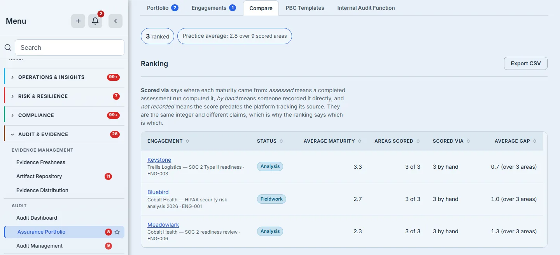Viewport: 560px width, 255px height.
Task: Open Audit Dashboard menu item
Action: point(37,218)
